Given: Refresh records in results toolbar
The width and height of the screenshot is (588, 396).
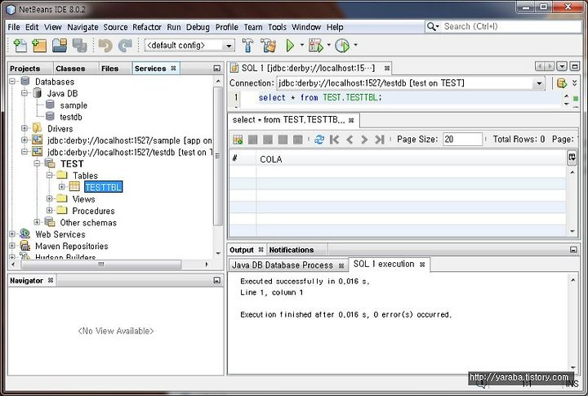Looking at the screenshot, I should pos(319,140).
